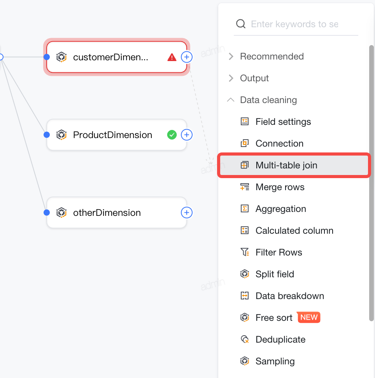Click the Filter Rows funnel icon
The height and width of the screenshot is (378, 375).
click(245, 252)
